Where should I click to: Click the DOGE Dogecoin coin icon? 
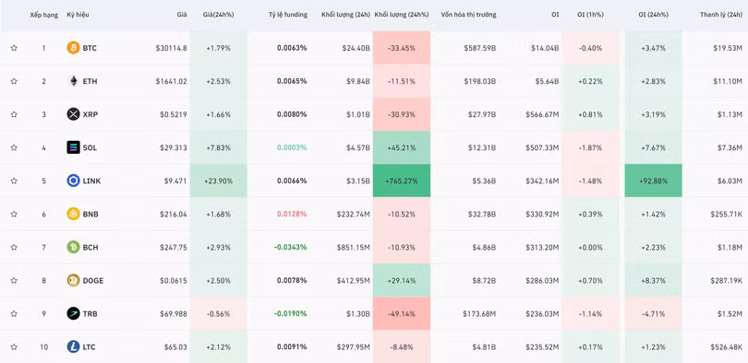point(73,280)
